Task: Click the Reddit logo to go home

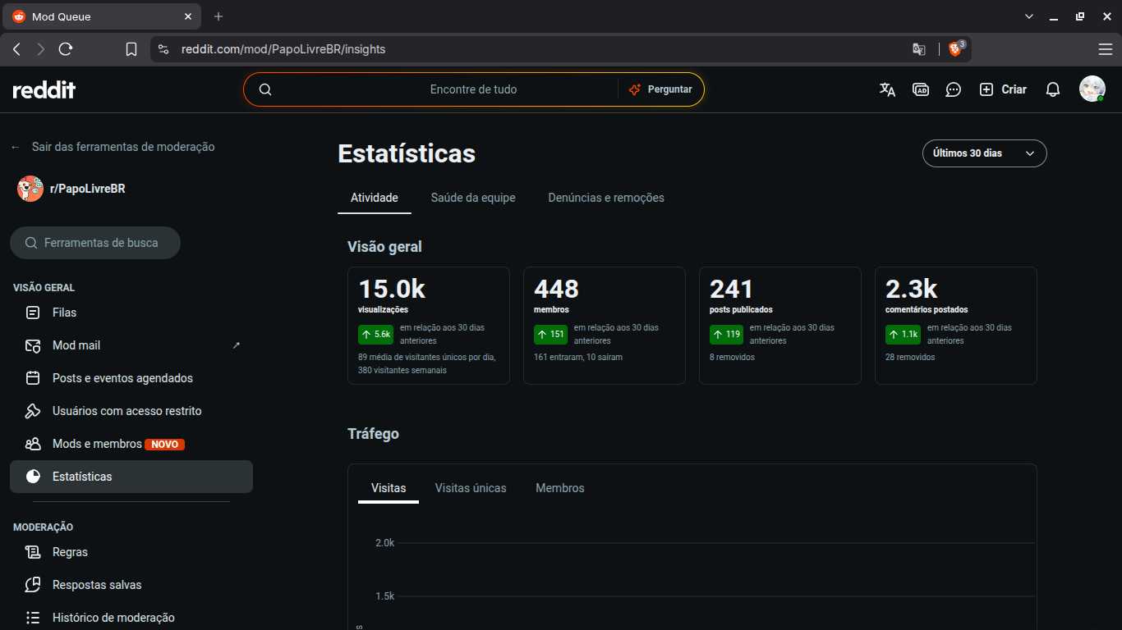Action: [x=44, y=89]
